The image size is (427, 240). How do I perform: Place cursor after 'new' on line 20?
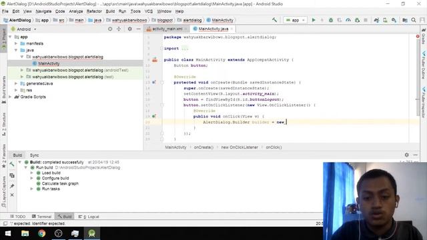[x=286, y=122]
